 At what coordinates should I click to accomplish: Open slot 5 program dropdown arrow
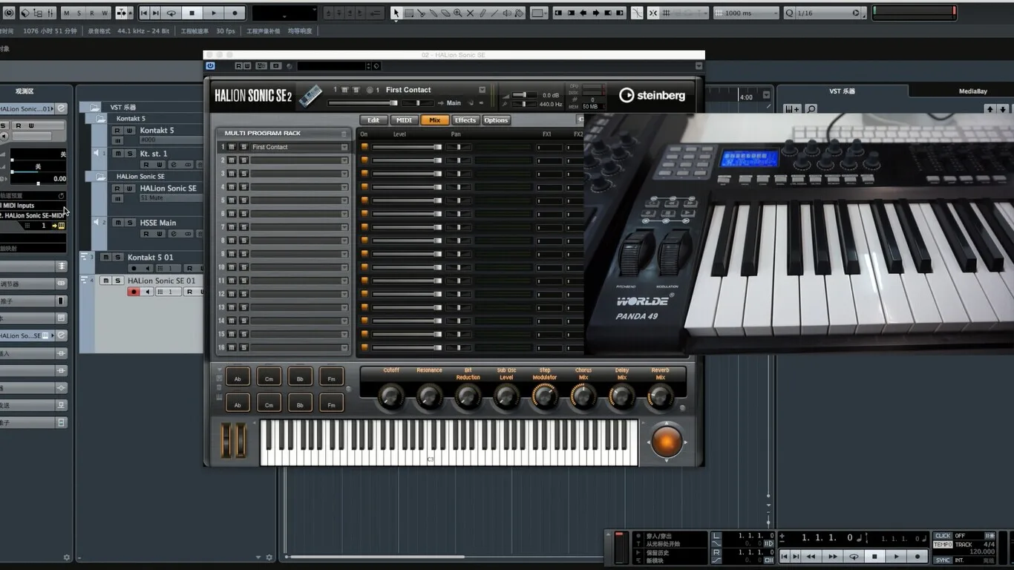pos(344,200)
